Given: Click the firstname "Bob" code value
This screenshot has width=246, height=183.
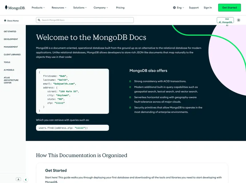Looking at the screenshot, I should 63,76.
